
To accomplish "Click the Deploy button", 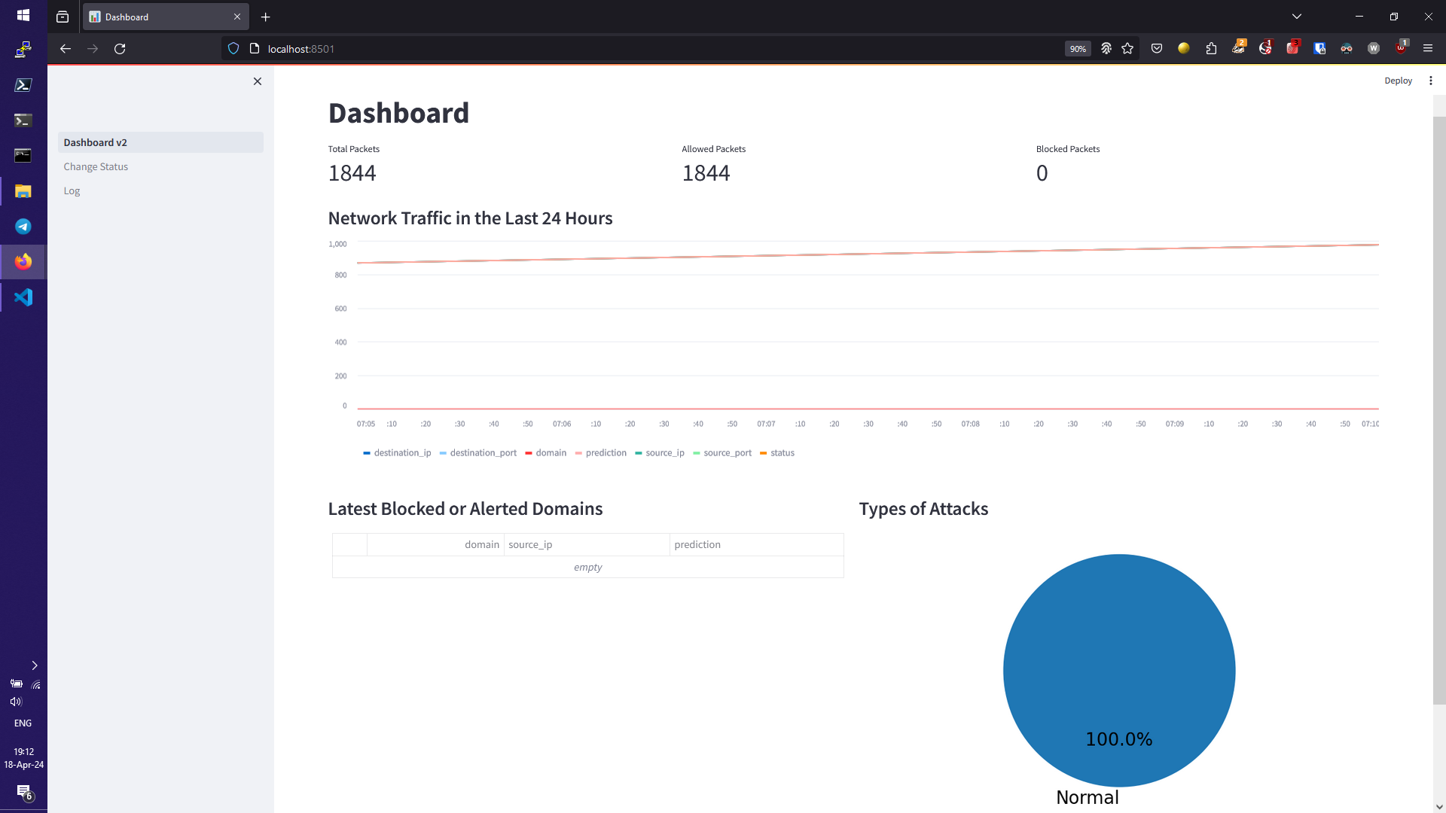I will coord(1398,81).
